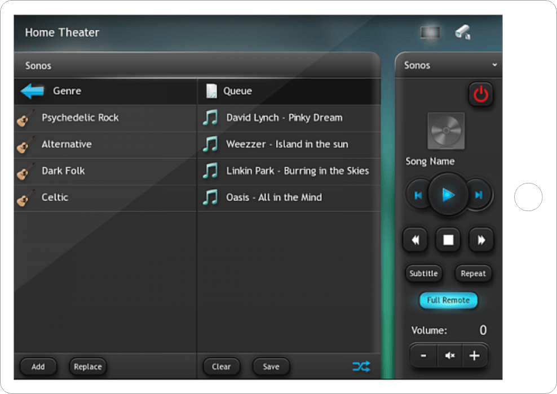The image size is (557, 394).
Task: Clear the queue with Clear button
Action: [x=221, y=367]
